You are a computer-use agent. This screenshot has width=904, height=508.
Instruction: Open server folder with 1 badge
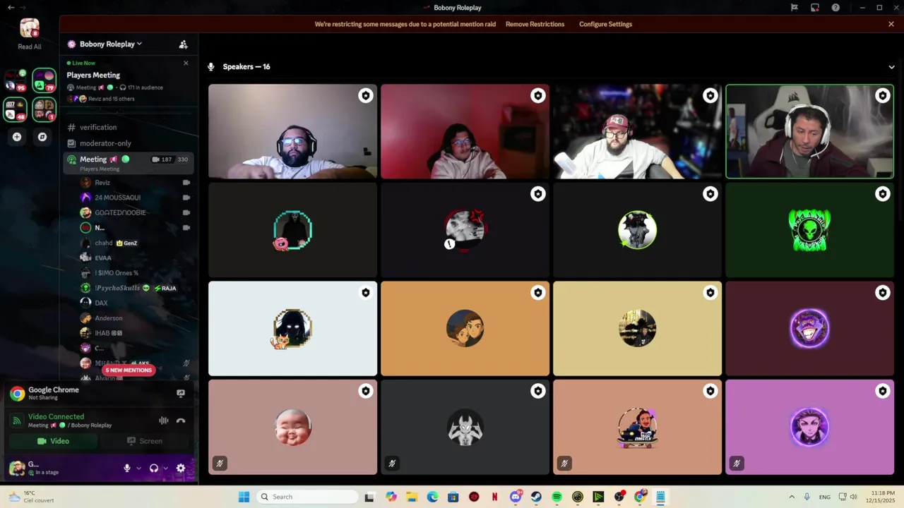tap(44, 109)
